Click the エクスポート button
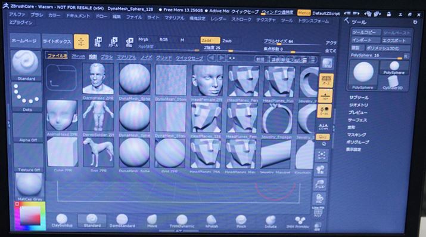Image resolution: width=426 pixels, height=237 pixels. coord(396,41)
